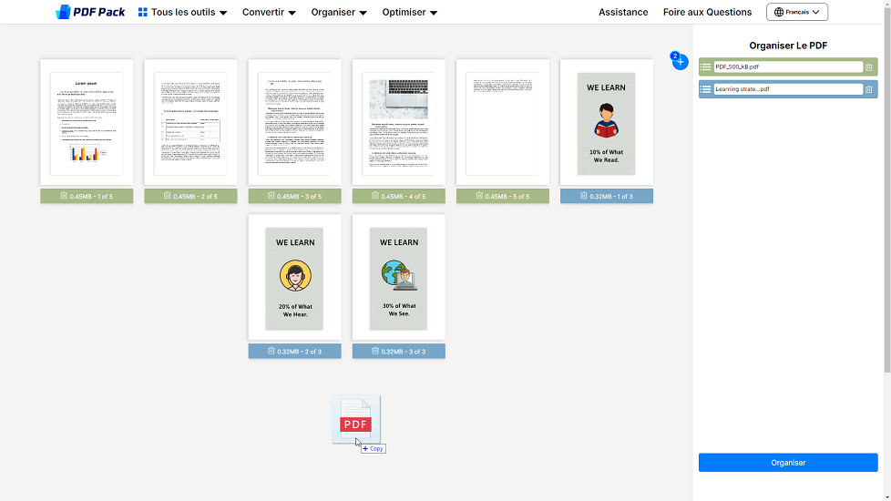Click the blue add files plus icon
The height and width of the screenshot is (501, 891).
681,62
